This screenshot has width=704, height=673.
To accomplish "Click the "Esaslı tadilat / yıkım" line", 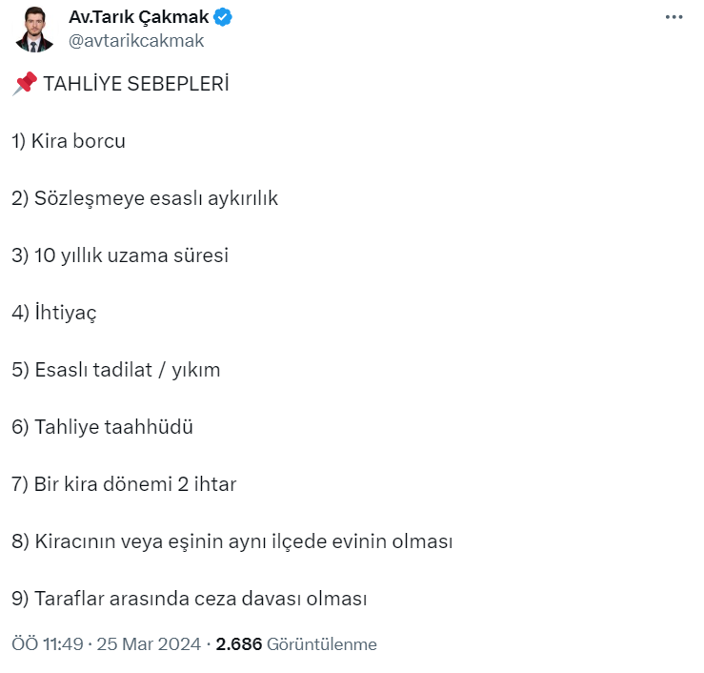I will pos(116,370).
